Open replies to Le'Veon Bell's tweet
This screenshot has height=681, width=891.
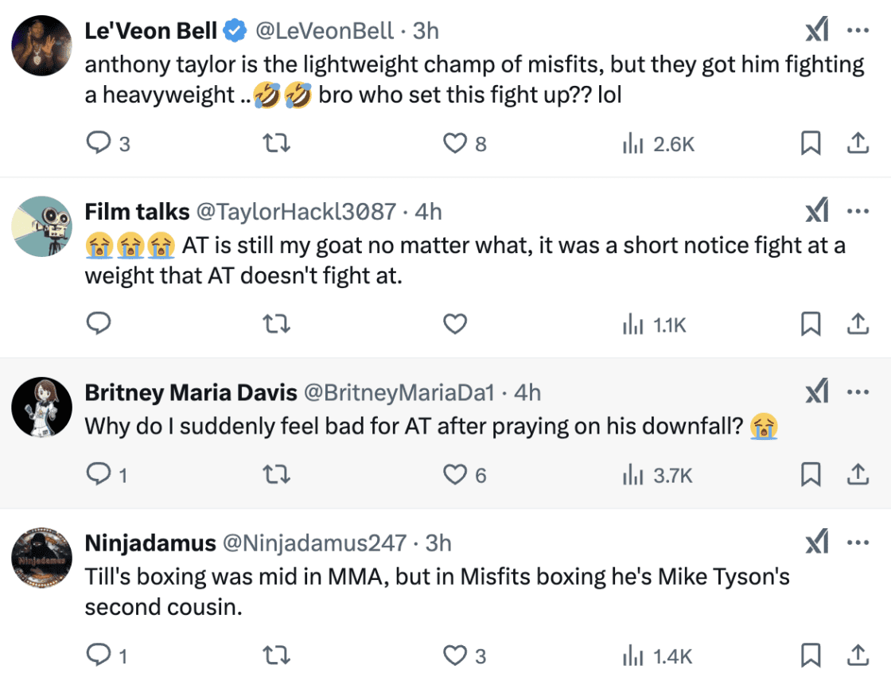[x=99, y=143]
